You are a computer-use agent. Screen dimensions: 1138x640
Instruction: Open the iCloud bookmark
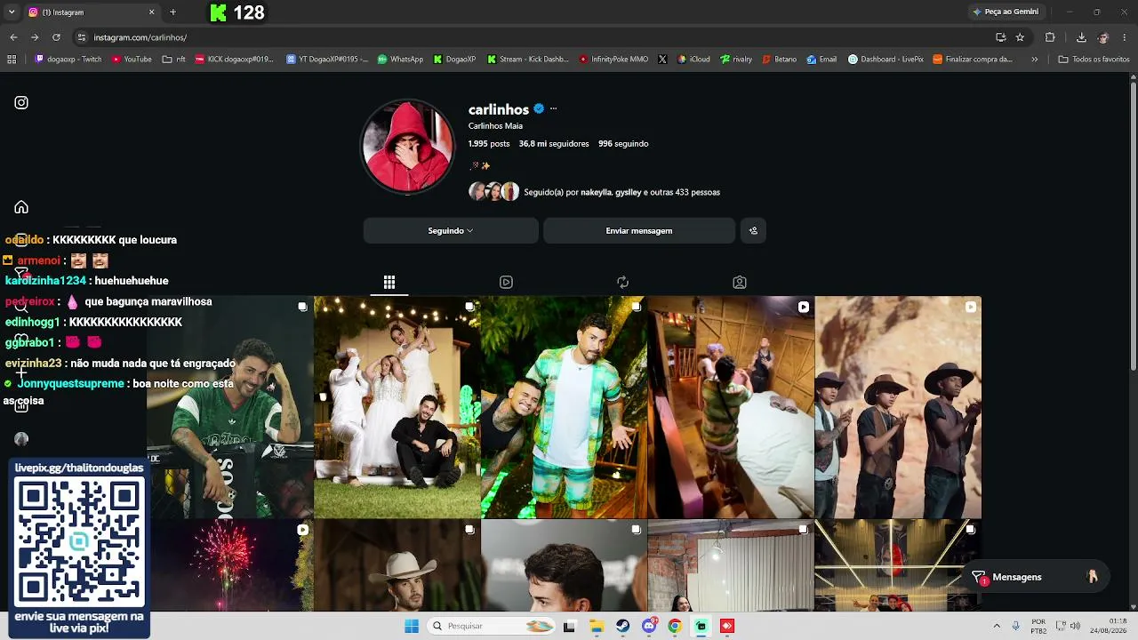(693, 60)
